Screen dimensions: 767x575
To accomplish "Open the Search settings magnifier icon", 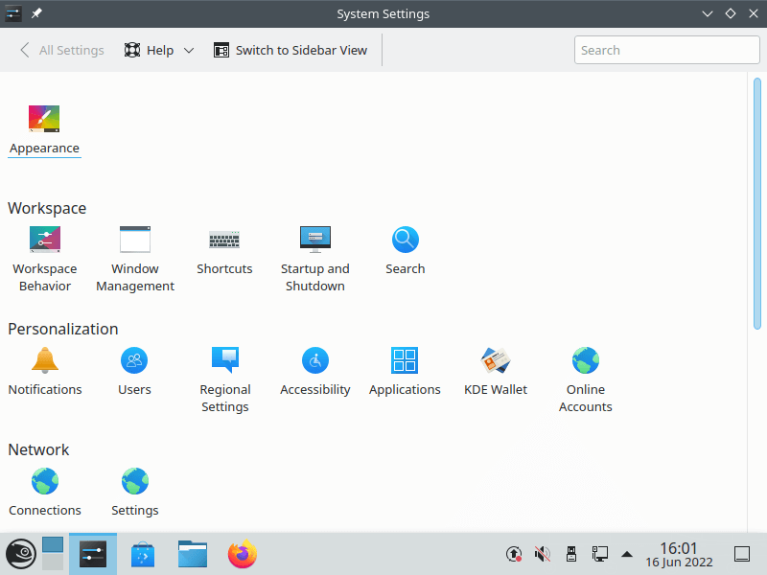I will pyautogui.click(x=405, y=240).
